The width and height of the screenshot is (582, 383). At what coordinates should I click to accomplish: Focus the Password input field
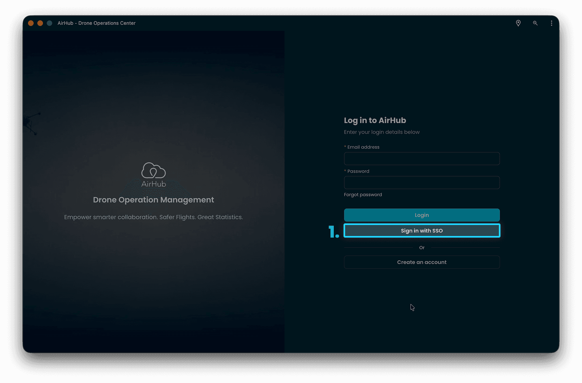(x=422, y=182)
